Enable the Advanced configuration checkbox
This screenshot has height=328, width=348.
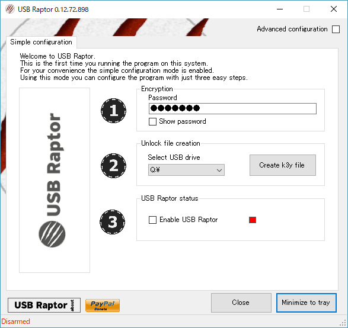(x=336, y=29)
